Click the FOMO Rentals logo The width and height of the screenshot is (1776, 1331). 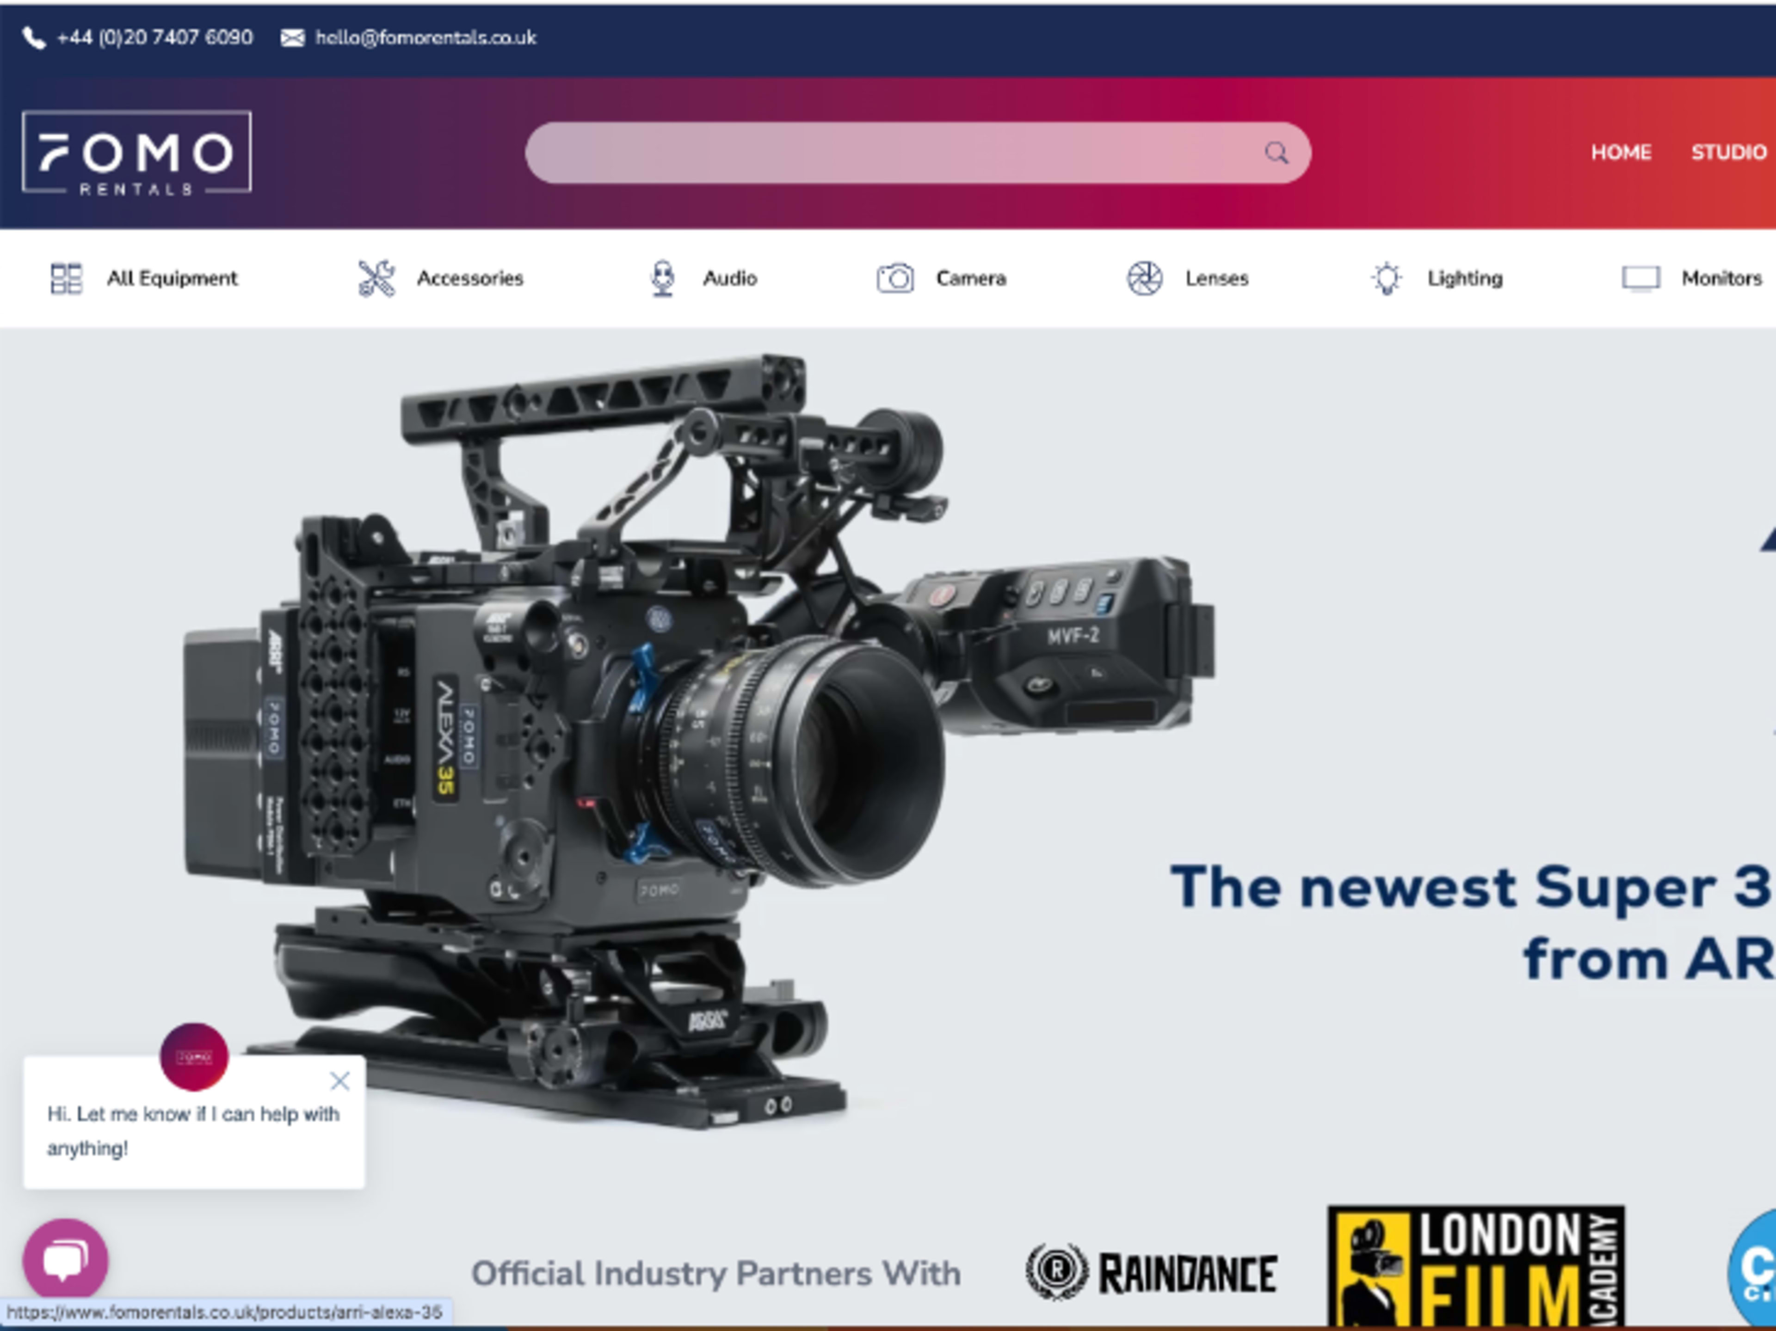(136, 153)
